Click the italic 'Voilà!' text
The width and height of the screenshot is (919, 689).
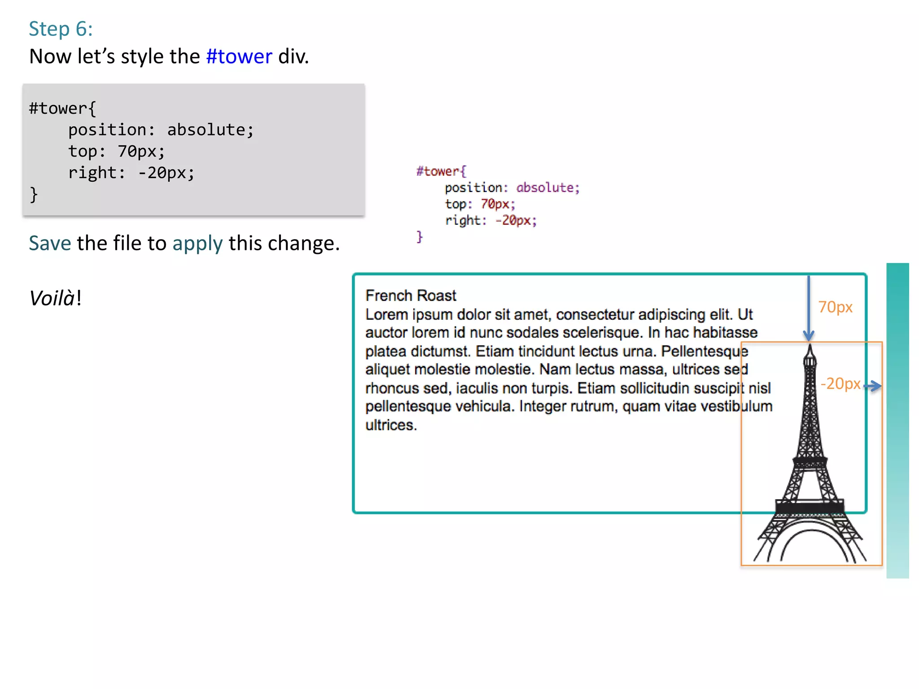[x=55, y=298]
